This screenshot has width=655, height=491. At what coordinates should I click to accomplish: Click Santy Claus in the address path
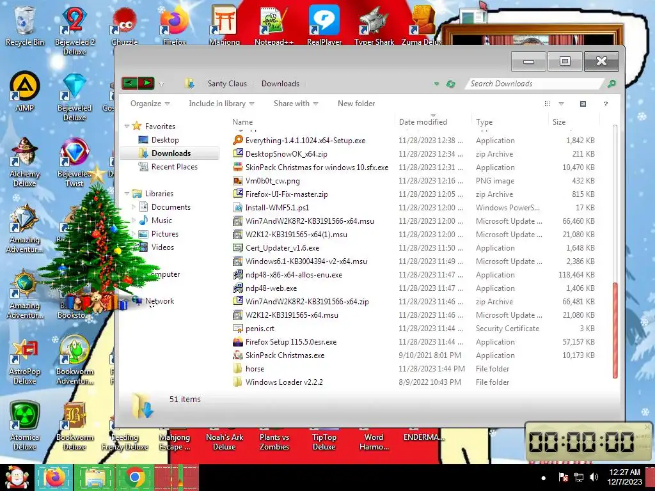click(x=227, y=84)
